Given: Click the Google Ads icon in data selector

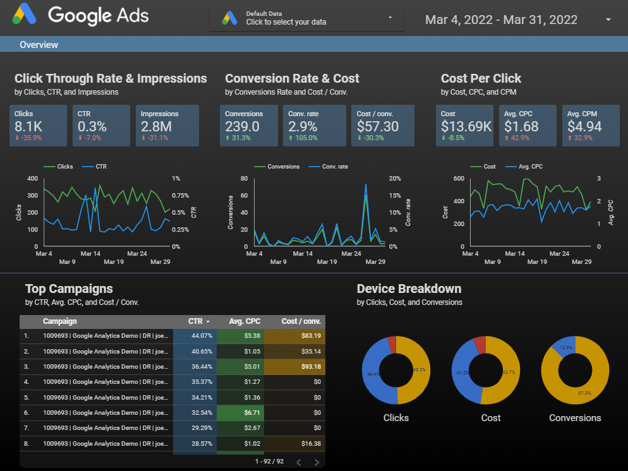Looking at the screenshot, I should point(229,18).
